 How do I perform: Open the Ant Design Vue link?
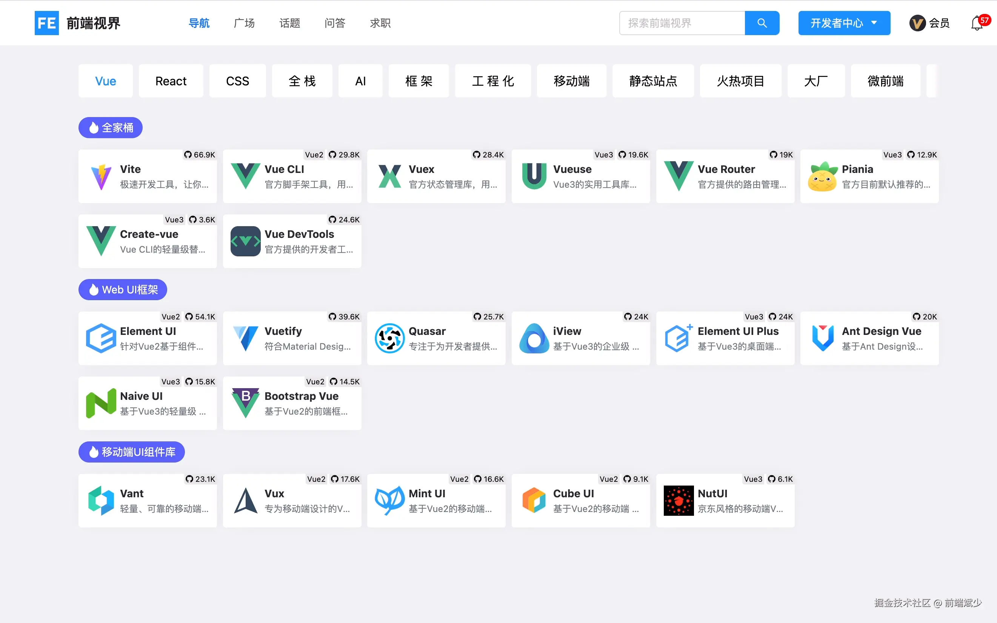[881, 331]
